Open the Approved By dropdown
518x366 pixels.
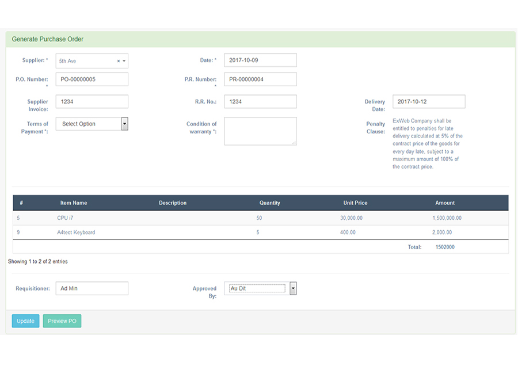(293, 288)
